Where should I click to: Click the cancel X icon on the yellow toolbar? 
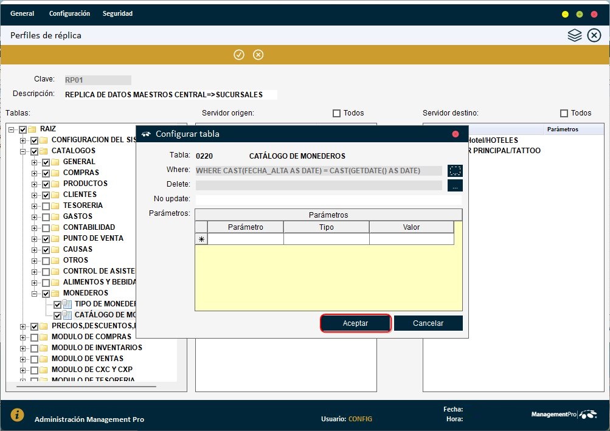coord(258,55)
